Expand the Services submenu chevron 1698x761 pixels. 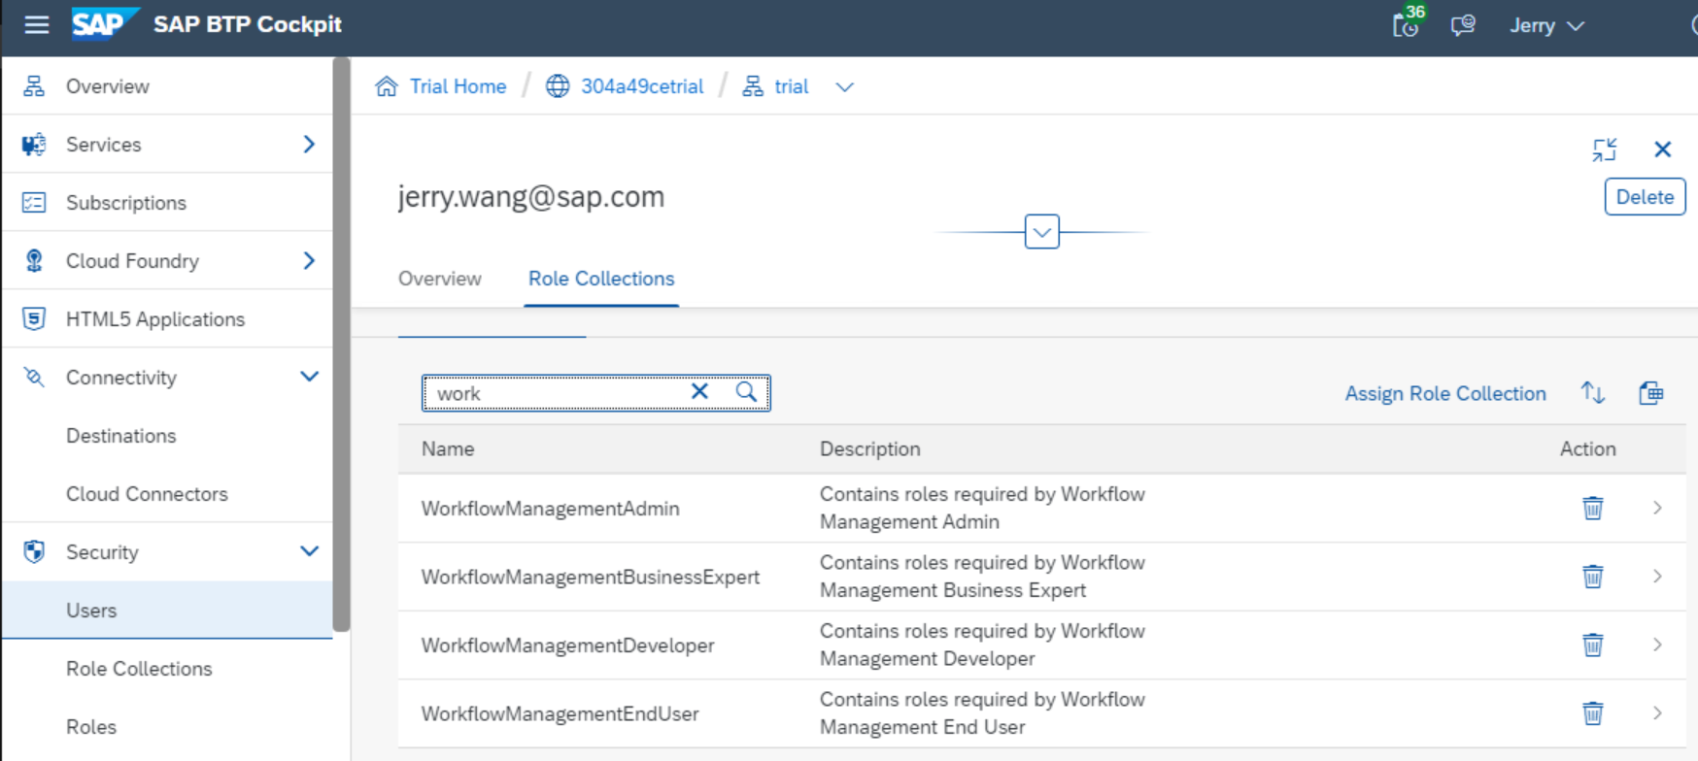pyautogui.click(x=309, y=145)
